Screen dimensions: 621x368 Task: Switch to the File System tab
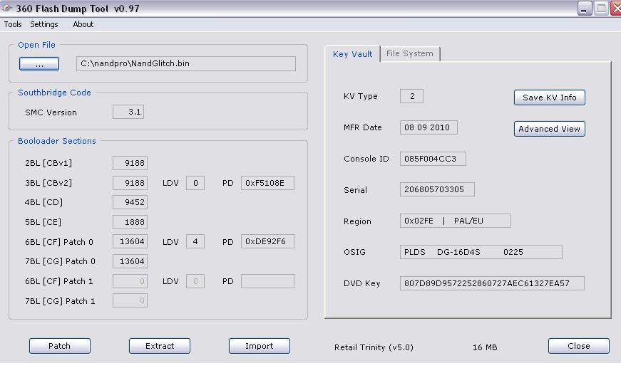[409, 53]
